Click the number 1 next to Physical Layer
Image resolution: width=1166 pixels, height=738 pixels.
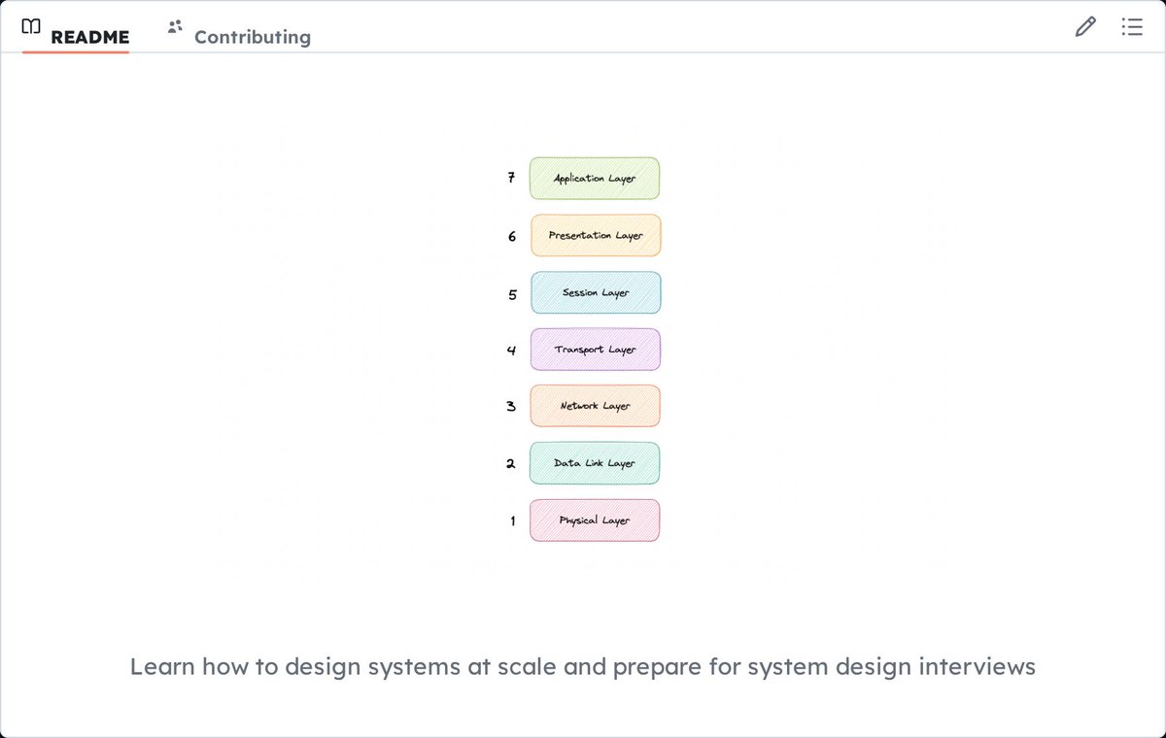pos(513,521)
